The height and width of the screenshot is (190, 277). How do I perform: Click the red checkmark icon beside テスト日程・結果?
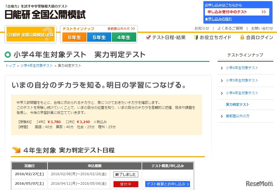click(148, 37)
